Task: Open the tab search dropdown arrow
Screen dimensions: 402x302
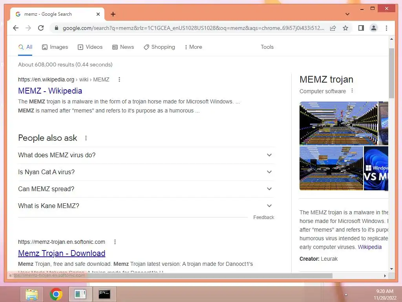Action: [x=347, y=14]
